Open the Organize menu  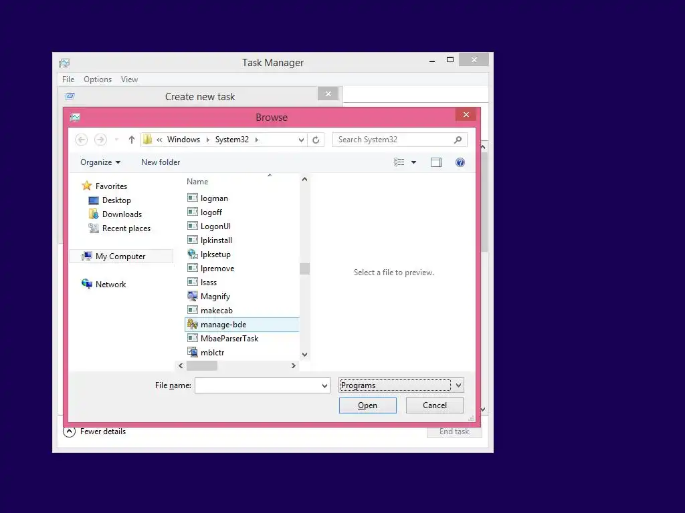click(x=100, y=162)
